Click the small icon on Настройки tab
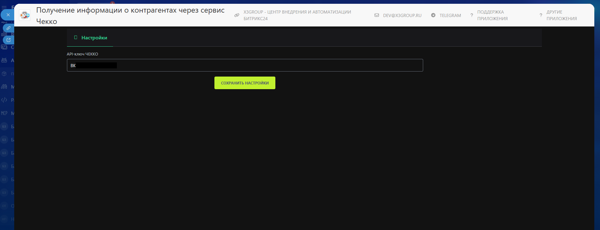This screenshot has height=230, width=600. point(75,37)
